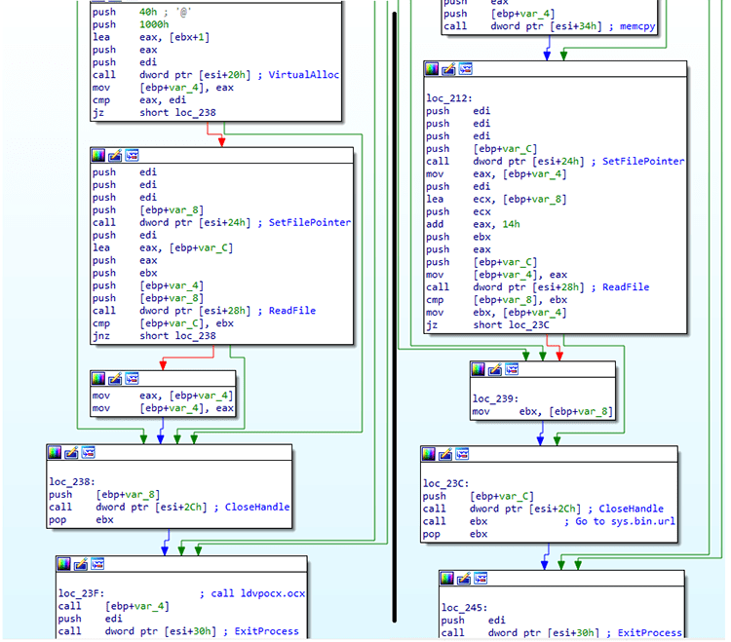Click the group nodes icon on loc_23F node
Image resolution: width=731 pixels, height=642 pixels.
coord(96,565)
